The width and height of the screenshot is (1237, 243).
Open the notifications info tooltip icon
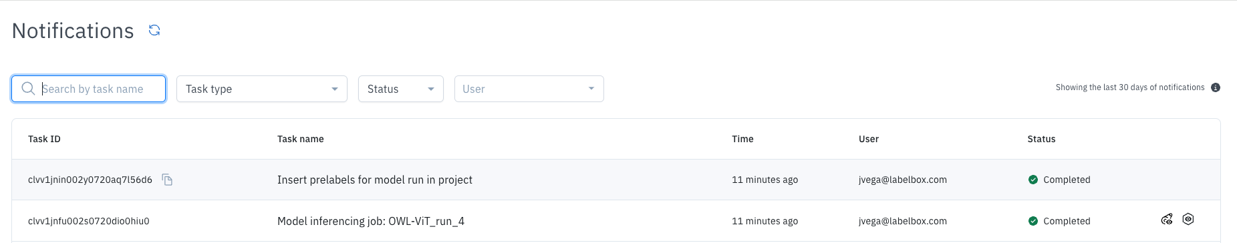(1216, 87)
